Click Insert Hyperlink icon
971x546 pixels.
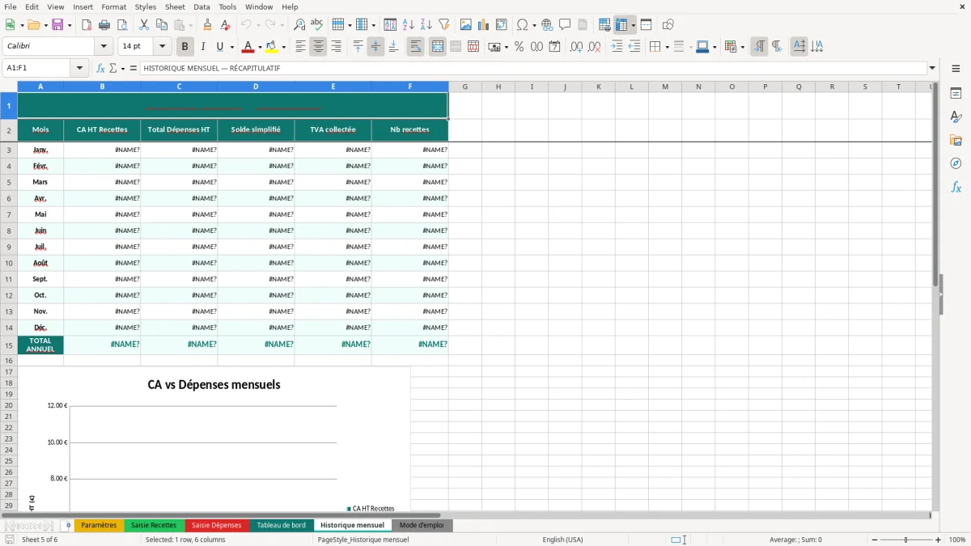tap(547, 25)
